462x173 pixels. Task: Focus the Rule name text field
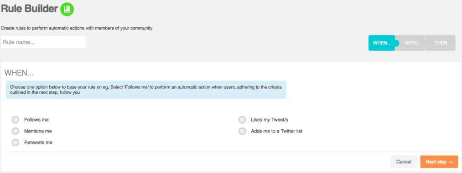[x=44, y=42]
